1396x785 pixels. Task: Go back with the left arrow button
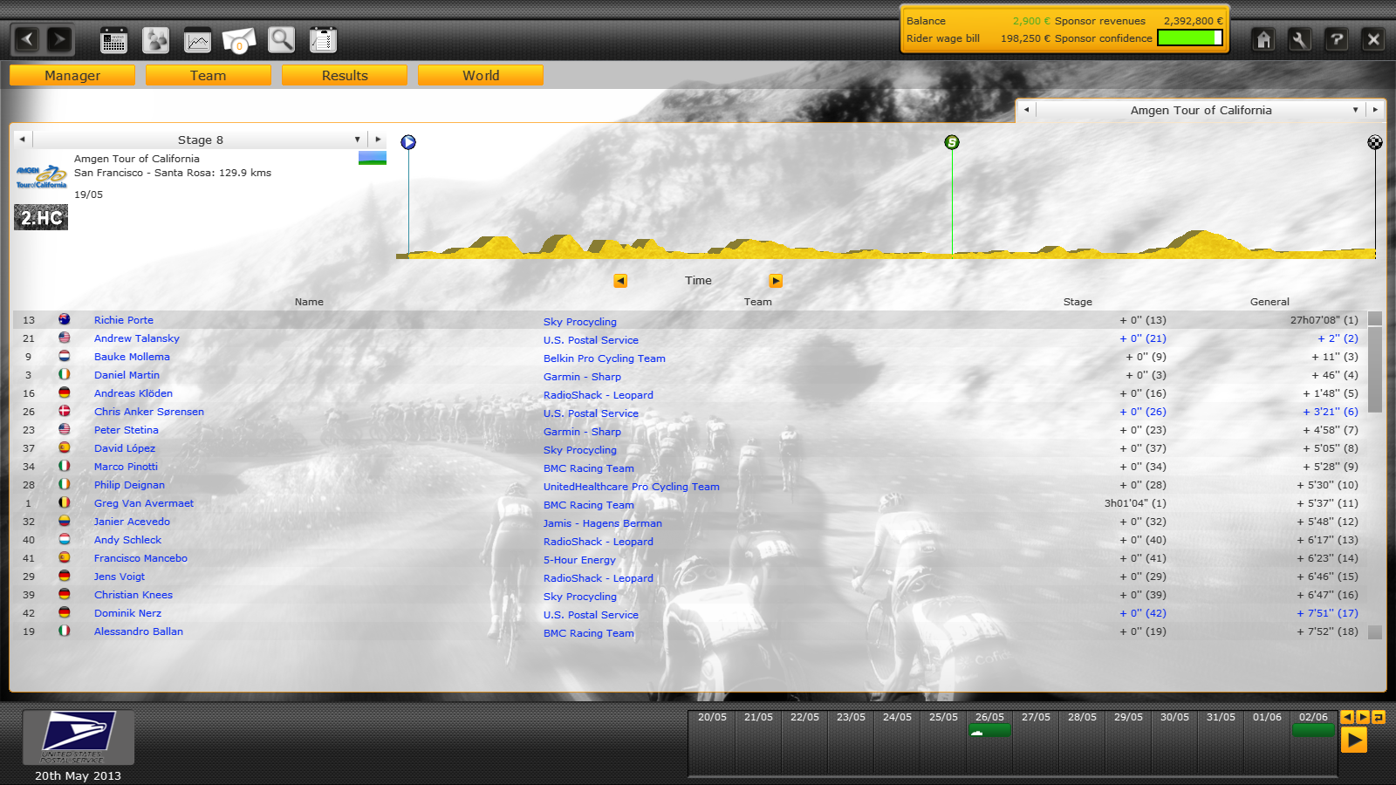coord(27,39)
